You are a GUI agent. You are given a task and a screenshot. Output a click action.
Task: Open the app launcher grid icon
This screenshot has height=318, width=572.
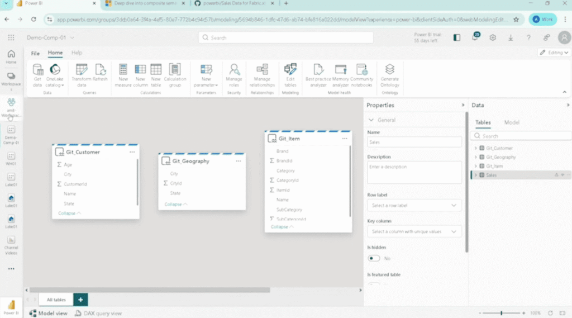point(11,37)
